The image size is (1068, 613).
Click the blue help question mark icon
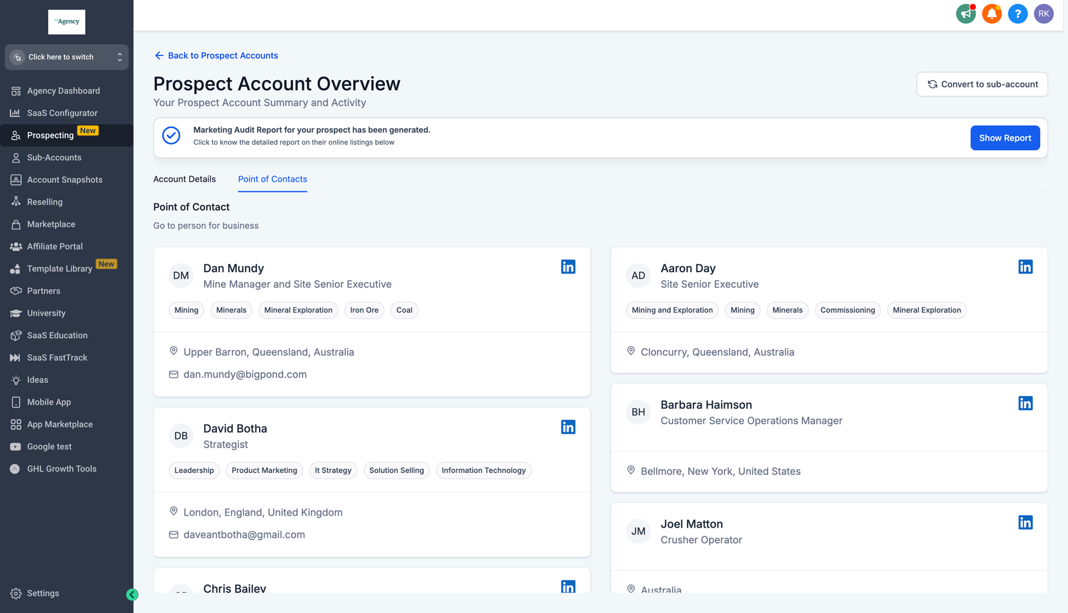pyautogui.click(x=1017, y=13)
